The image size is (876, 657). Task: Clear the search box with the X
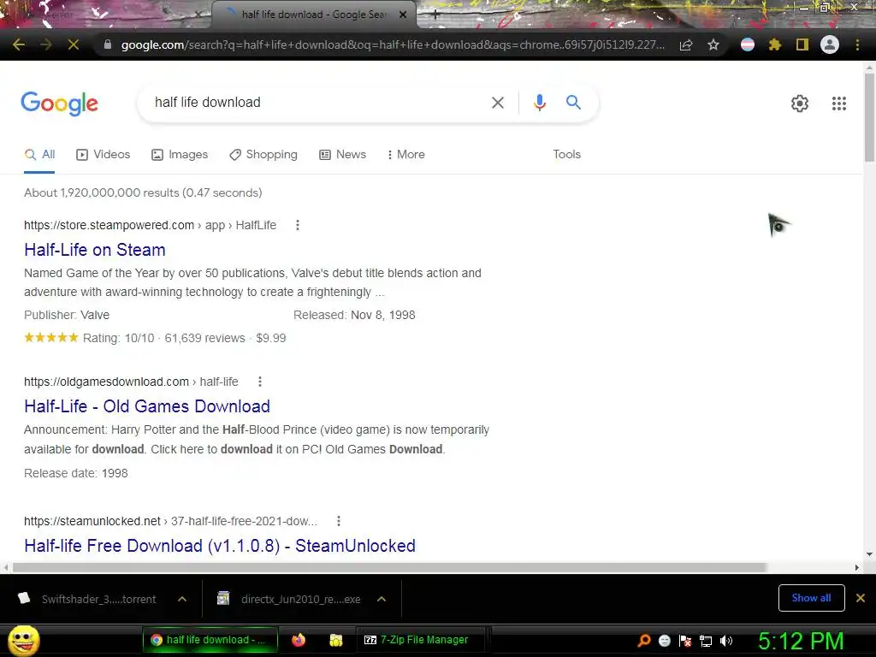click(497, 103)
